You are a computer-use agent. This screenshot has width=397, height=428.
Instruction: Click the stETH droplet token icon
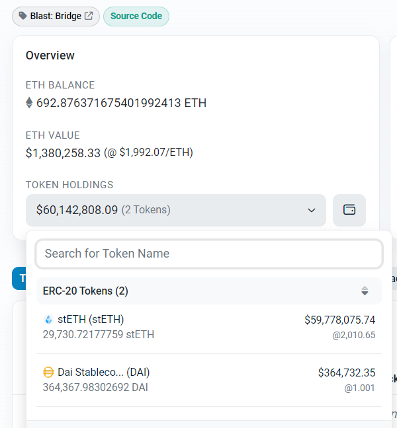point(48,320)
